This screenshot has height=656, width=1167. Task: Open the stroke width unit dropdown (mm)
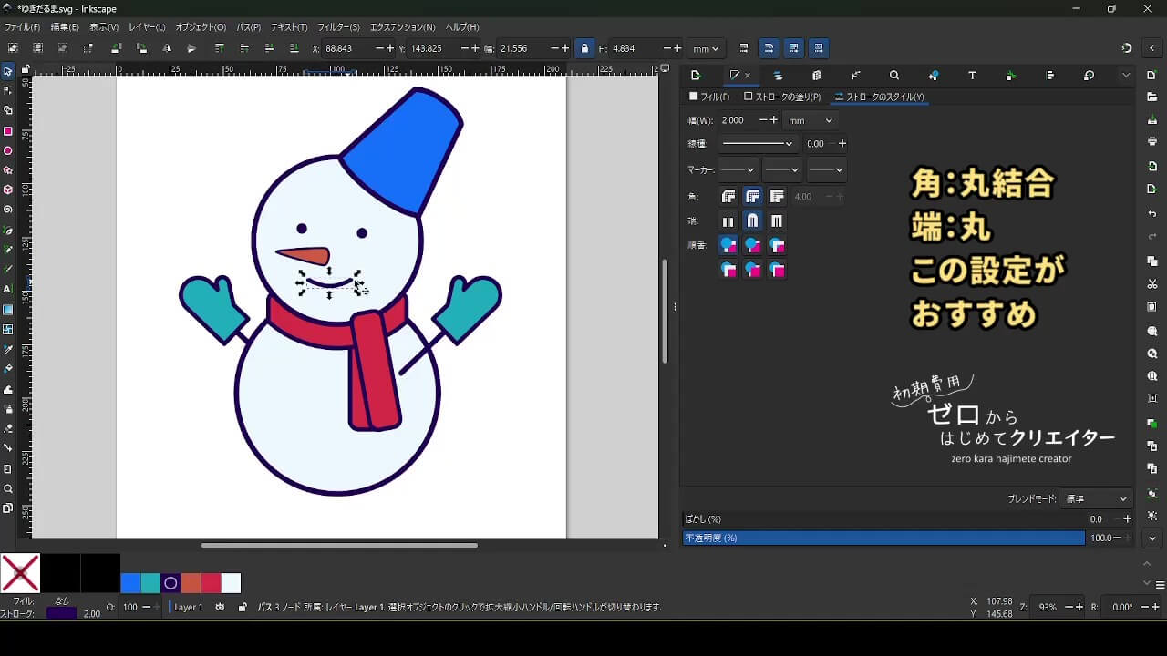coord(810,120)
